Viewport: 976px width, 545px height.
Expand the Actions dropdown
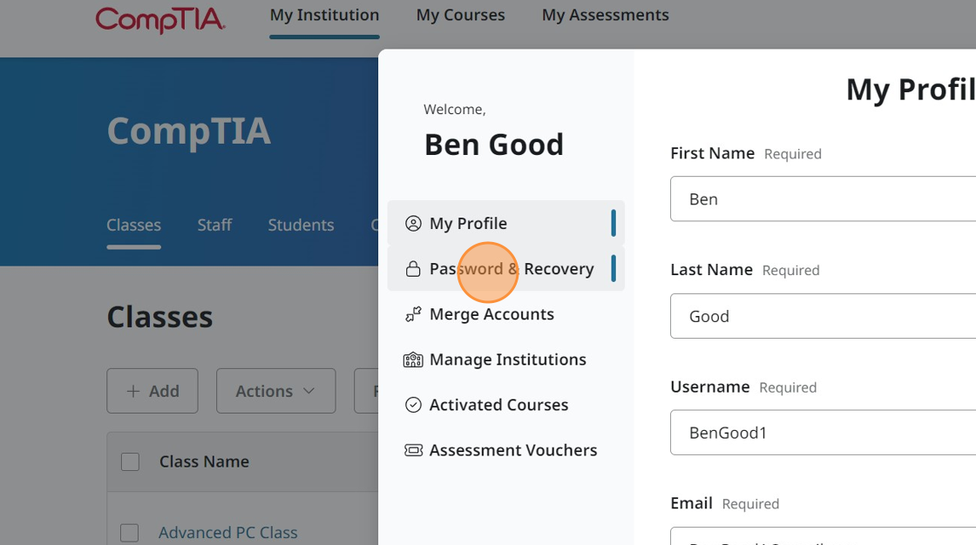(275, 391)
